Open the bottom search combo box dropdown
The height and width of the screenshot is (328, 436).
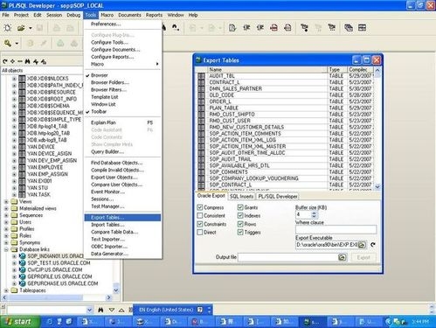coord(89,310)
